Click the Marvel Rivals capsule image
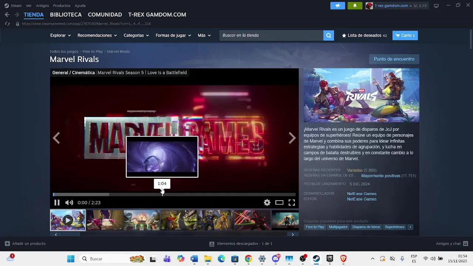The height and width of the screenshot is (266, 473). (361, 95)
